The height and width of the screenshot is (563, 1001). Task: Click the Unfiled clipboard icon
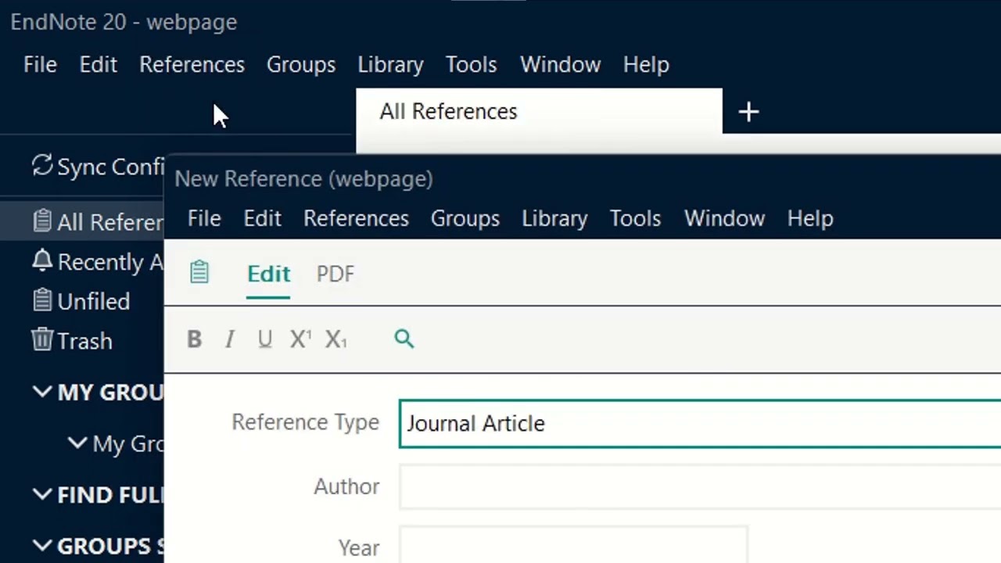pos(42,300)
